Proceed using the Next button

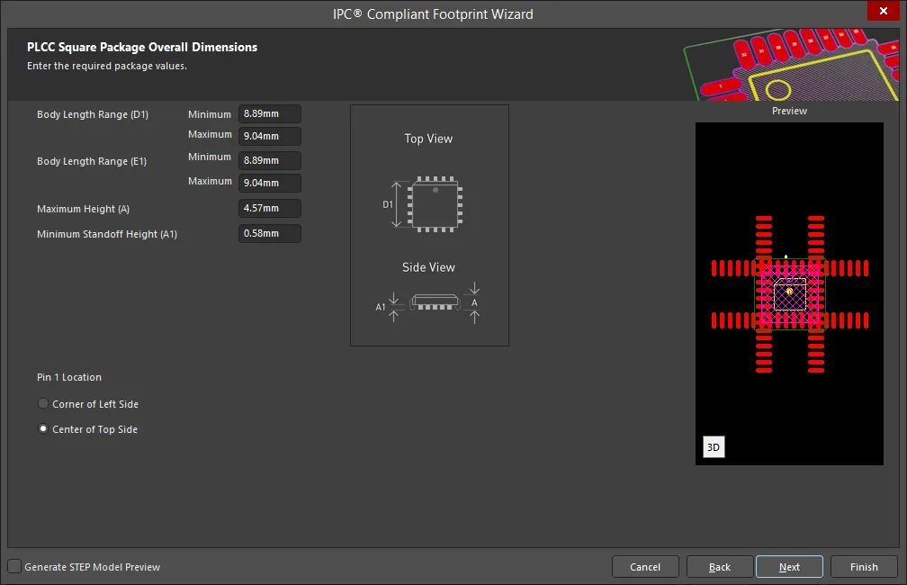tap(789, 566)
